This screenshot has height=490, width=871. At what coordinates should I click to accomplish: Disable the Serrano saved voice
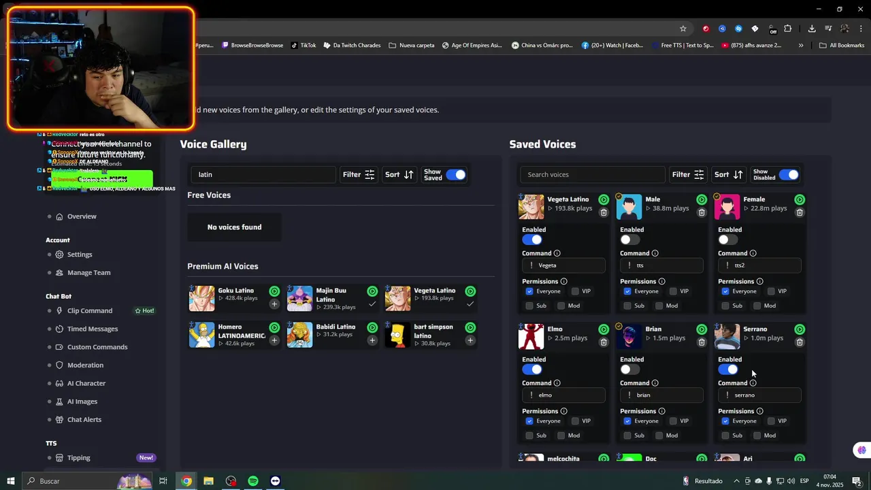point(728,370)
